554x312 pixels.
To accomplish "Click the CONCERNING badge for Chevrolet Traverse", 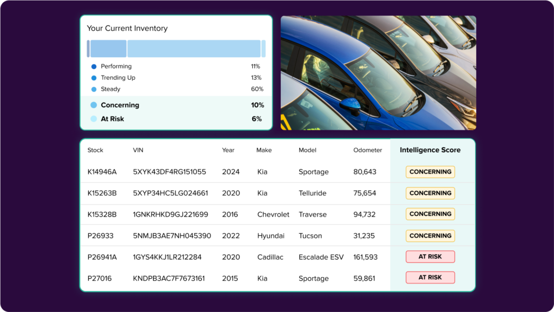I will tap(430, 214).
